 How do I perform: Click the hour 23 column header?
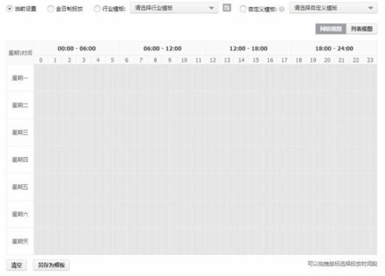tap(370, 60)
